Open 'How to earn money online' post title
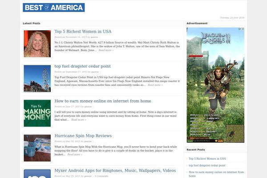 click(x=103, y=101)
